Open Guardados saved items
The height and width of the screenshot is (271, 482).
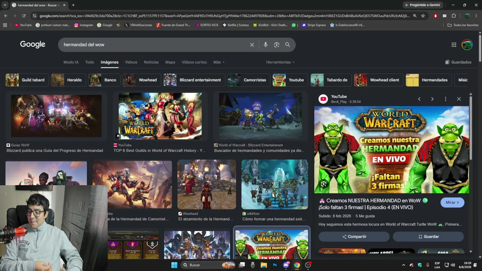[458, 62]
